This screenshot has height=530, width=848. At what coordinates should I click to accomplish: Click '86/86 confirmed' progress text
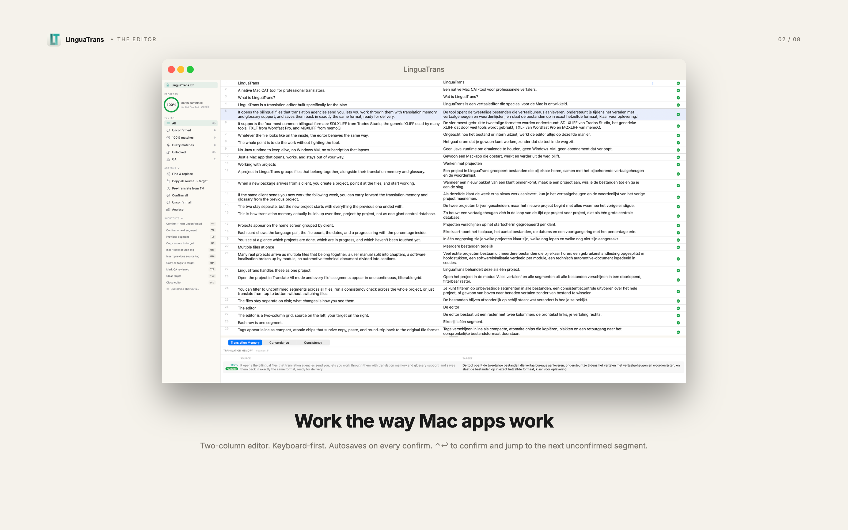coord(192,103)
